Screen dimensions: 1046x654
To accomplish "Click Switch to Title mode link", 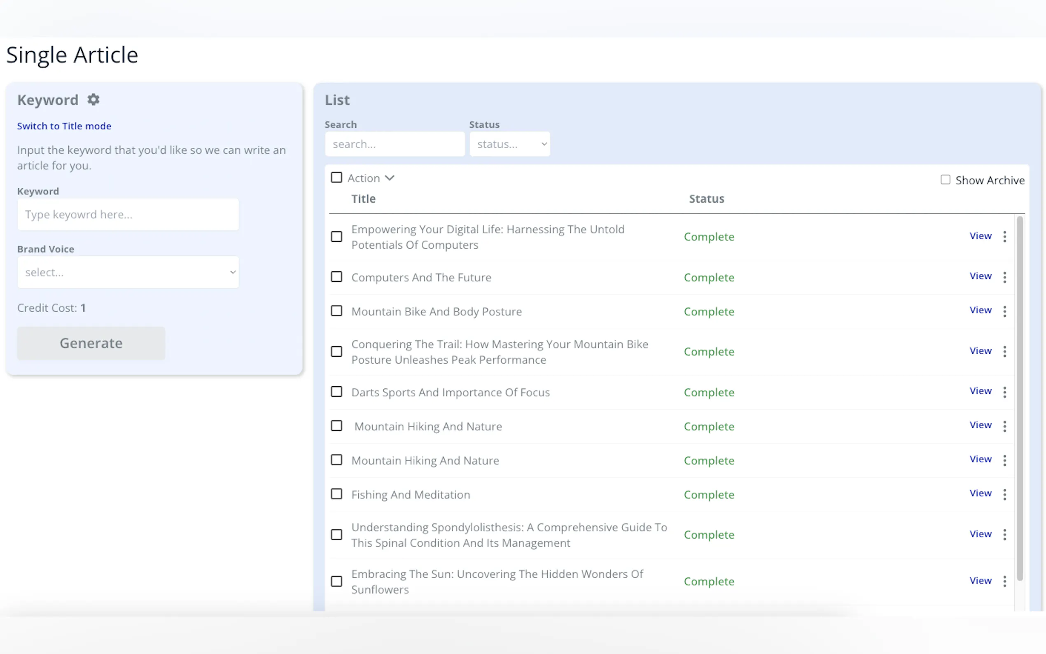I will tap(64, 126).
